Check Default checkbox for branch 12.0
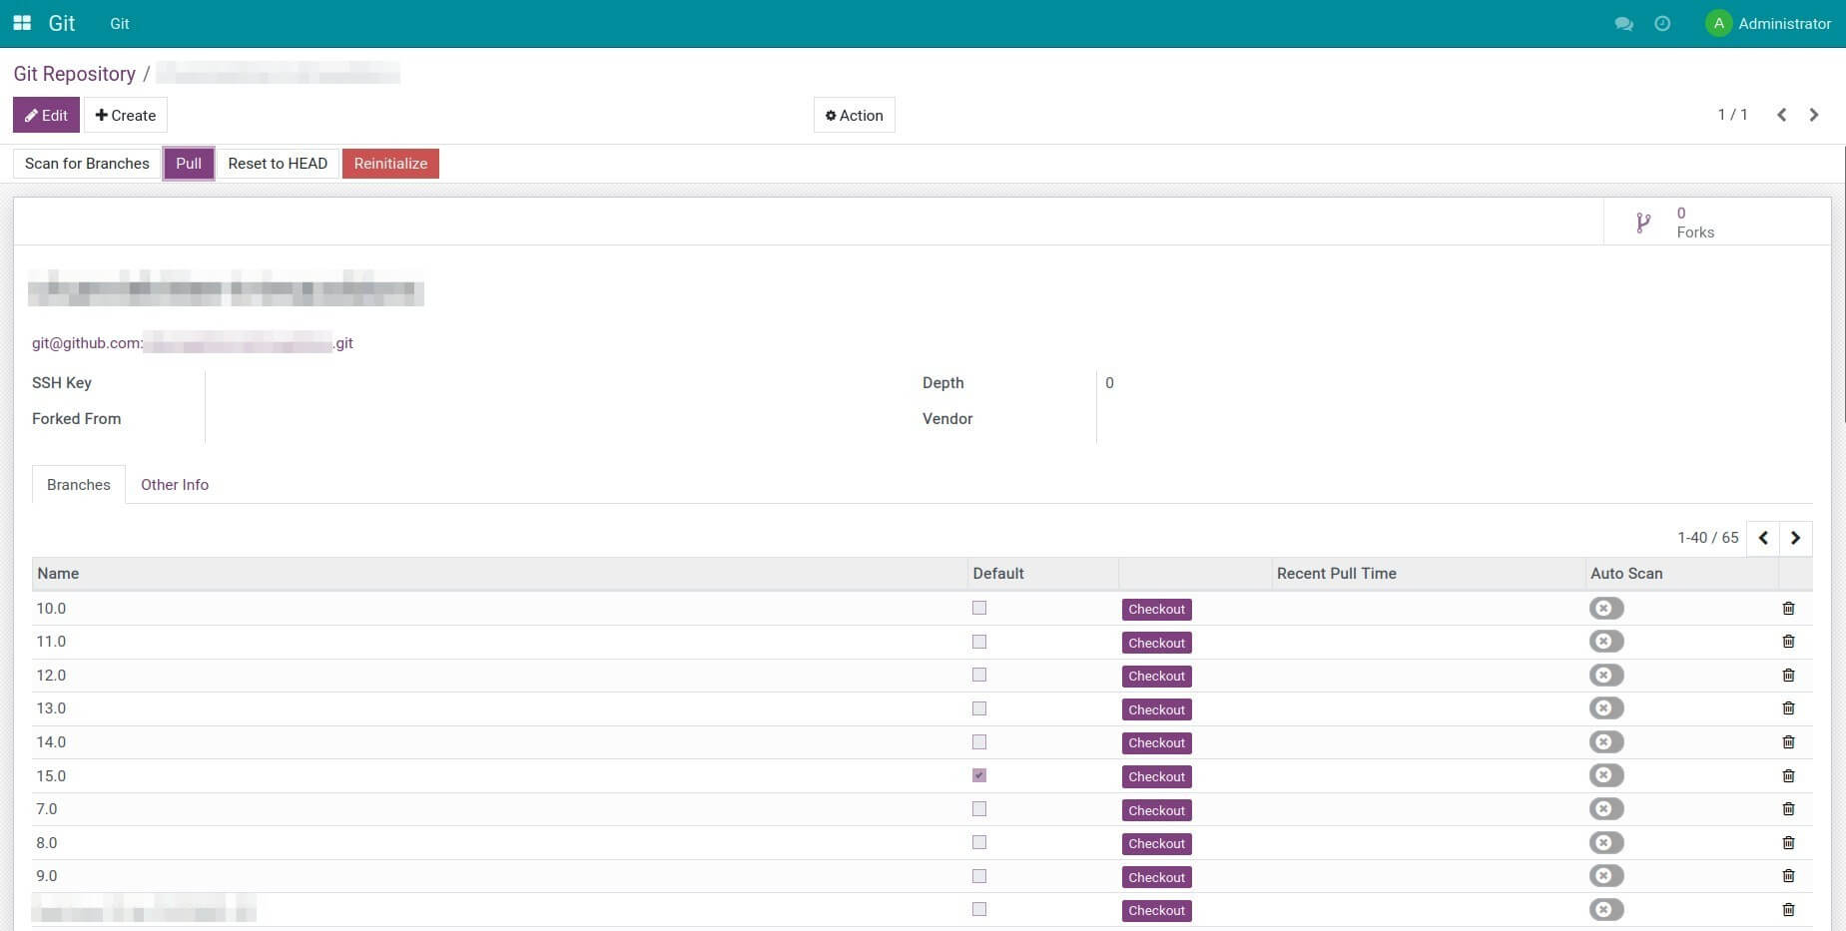The image size is (1846, 931). pos(979,676)
